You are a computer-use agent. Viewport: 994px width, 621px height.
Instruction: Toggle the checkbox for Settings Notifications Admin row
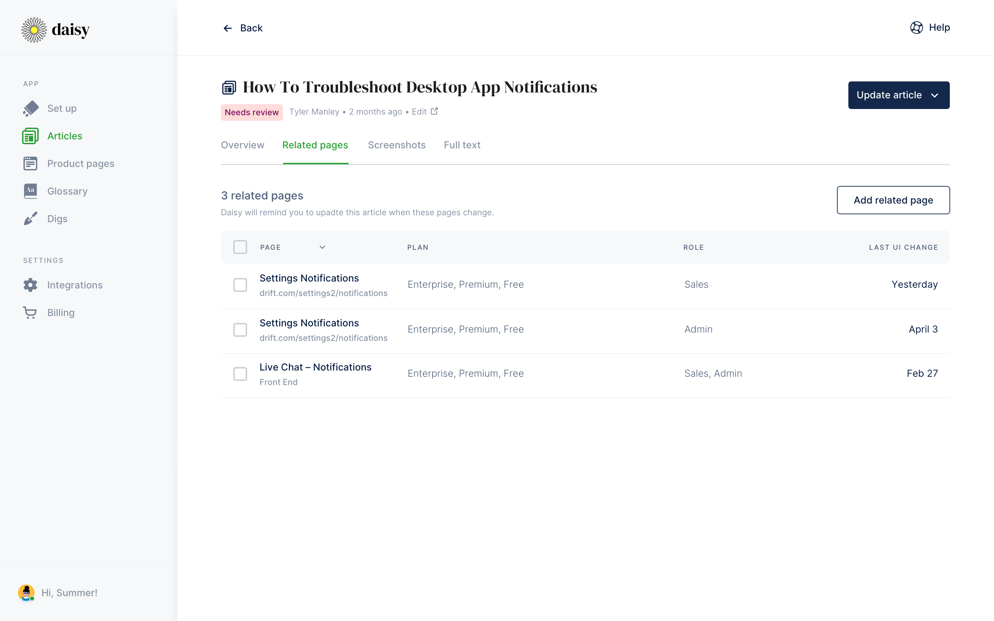pos(241,329)
